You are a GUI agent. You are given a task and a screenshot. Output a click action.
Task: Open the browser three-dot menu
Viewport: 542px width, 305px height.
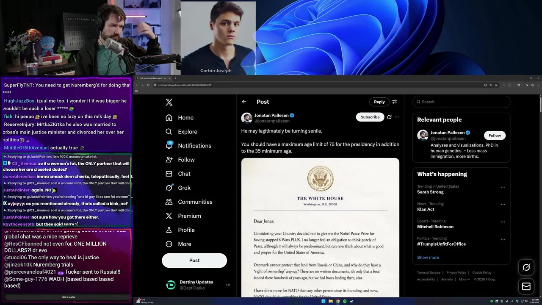tap(538, 85)
